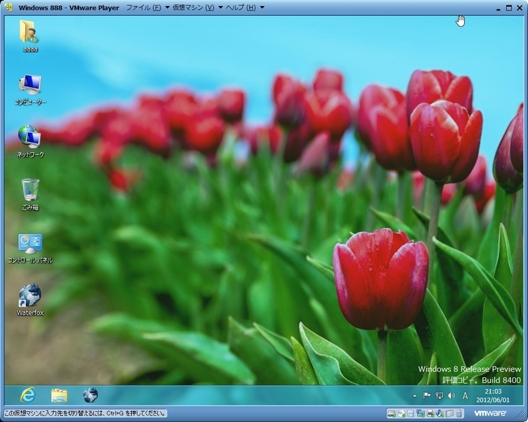
Task: Expand the 仮想マシン menu dropdown arrow
Action: point(220,7)
